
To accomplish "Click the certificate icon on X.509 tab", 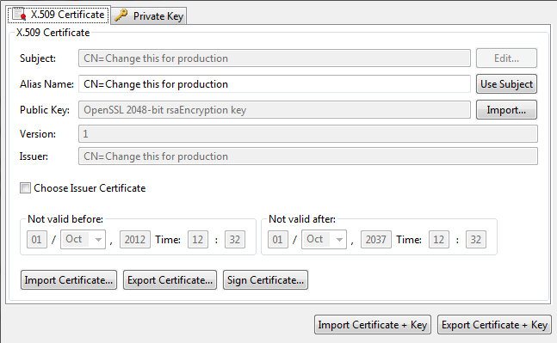I will [x=19, y=15].
